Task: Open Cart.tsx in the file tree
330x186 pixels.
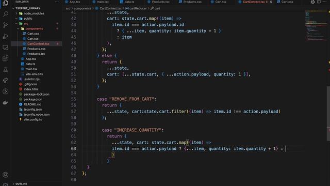Action: pyautogui.click(x=33, y=39)
